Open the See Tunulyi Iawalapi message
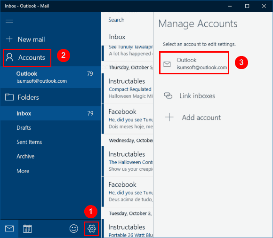The width and height of the screenshot is (273, 238). coord(128,53)
